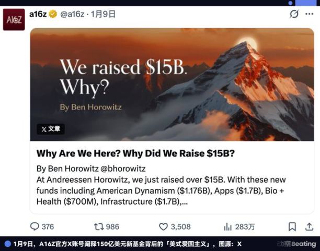Open the 1月9日 post timestamp
Image resolution: width=320 pixels, height=251 pixels.
click(103, 14)
